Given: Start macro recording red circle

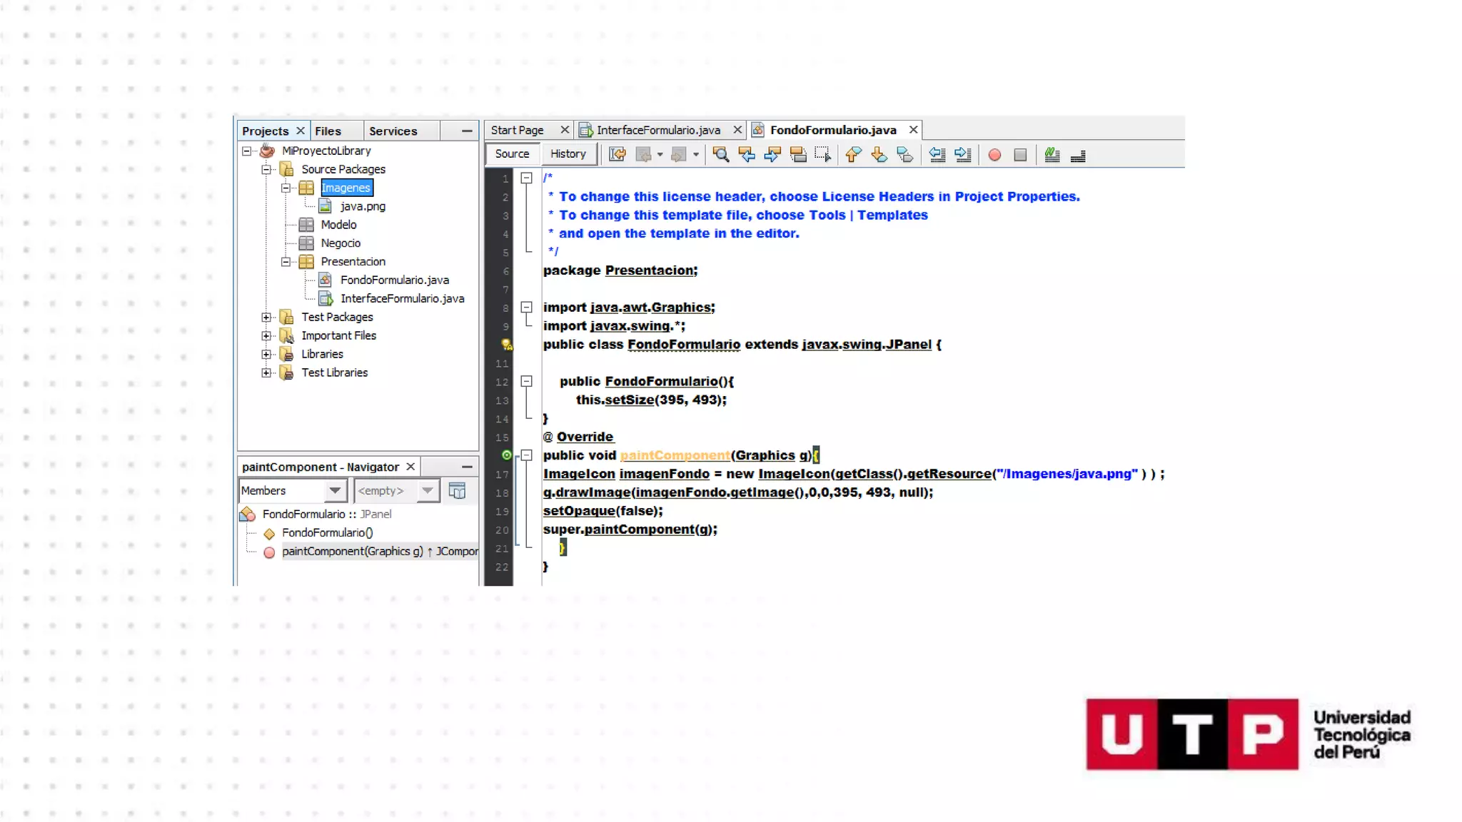Looking at the screenshot, I should click(x=994, y=155).
